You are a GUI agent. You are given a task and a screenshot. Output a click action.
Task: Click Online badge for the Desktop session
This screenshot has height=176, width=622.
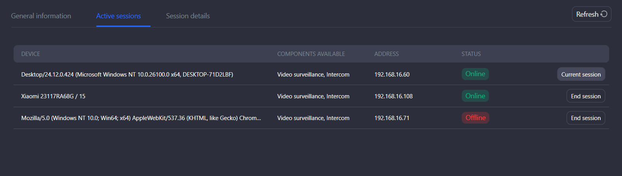(475, 74)
